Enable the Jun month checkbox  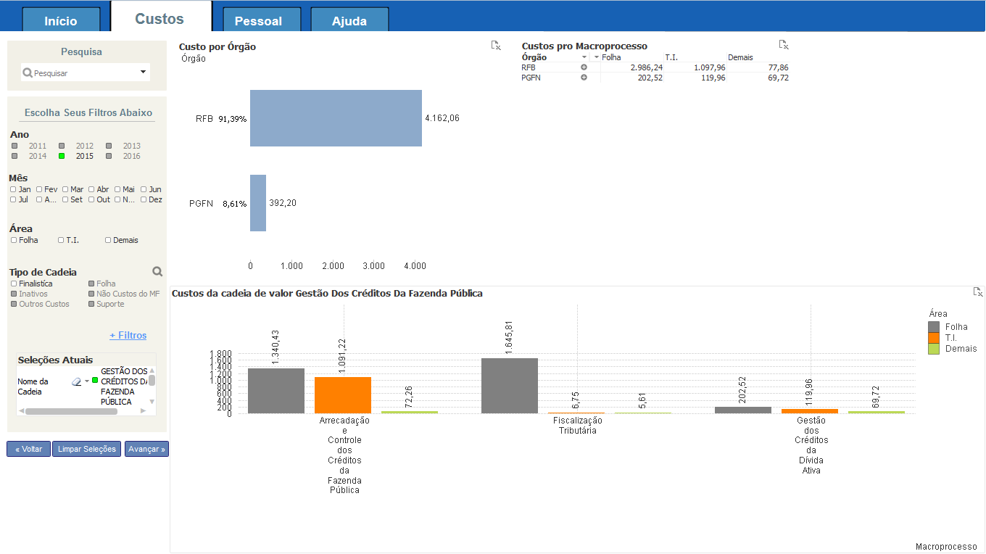pyautogui.click(x=144, y=189)
